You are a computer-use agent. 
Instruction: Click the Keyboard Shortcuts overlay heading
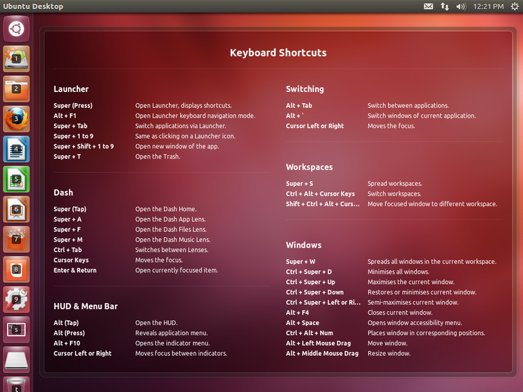(278, 53)
